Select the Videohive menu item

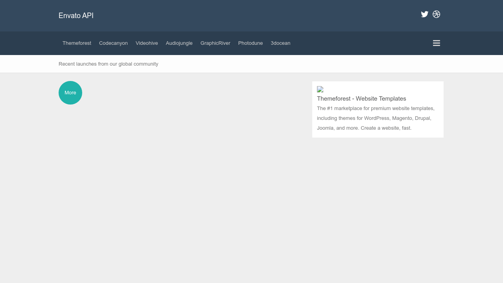click(x=147, y=43)
